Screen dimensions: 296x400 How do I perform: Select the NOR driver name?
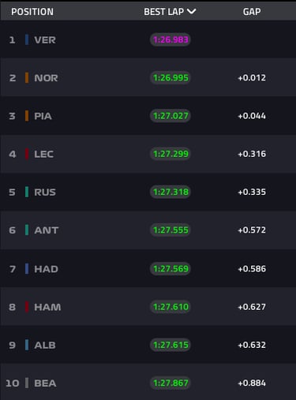click(x=46, y=78)
